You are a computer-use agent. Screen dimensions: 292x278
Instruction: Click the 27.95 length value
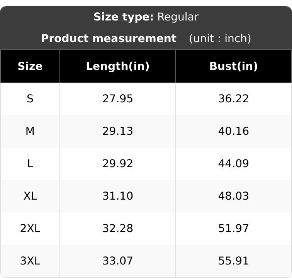[118, 99]
